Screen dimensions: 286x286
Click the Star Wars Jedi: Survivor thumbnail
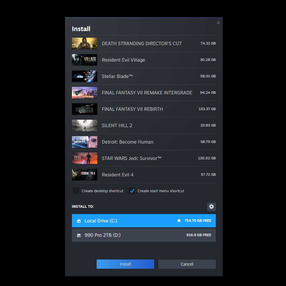pos(85,158)
